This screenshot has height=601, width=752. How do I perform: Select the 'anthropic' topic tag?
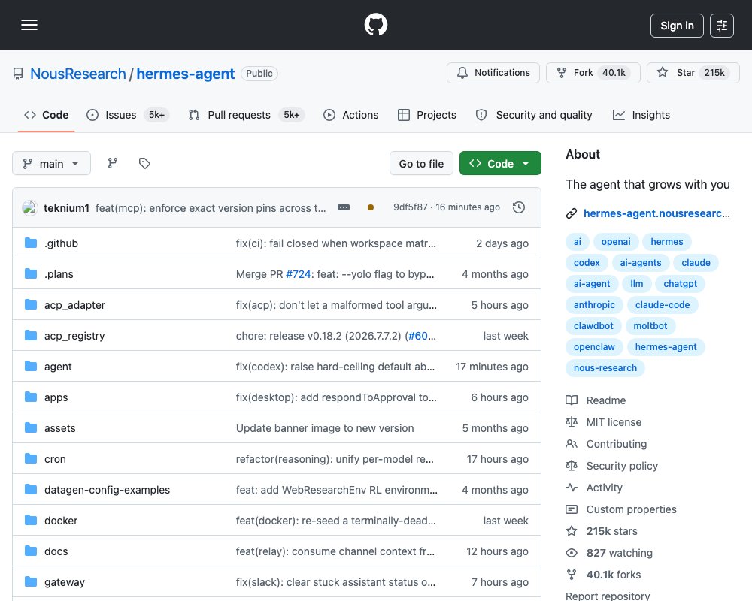(594, 305)
